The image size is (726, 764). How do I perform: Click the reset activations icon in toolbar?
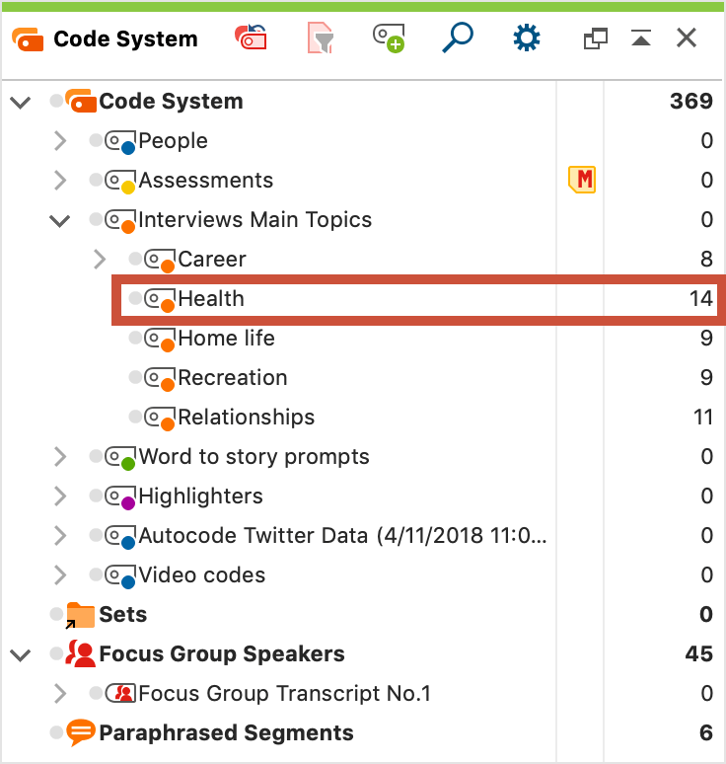coord(251,38)
